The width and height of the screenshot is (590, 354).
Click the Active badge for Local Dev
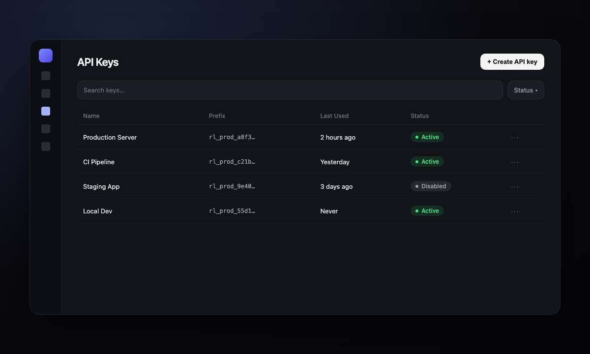coord(427,211)
